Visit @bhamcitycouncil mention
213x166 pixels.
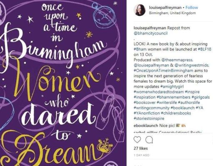click(150, 33)
